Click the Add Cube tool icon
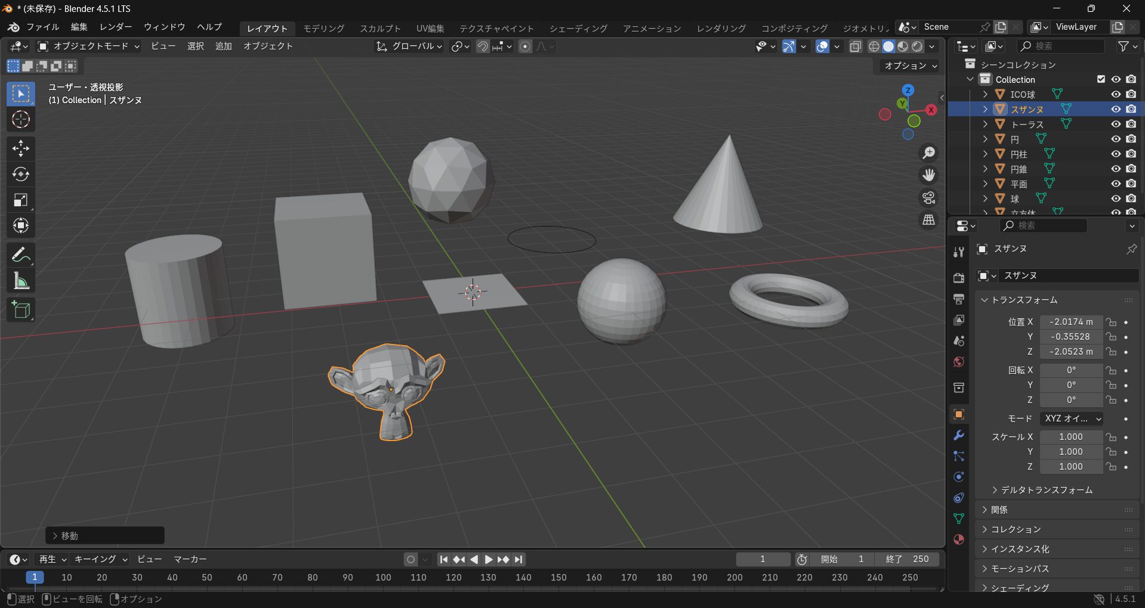The image size is (1145, 608). coord(21,310)
